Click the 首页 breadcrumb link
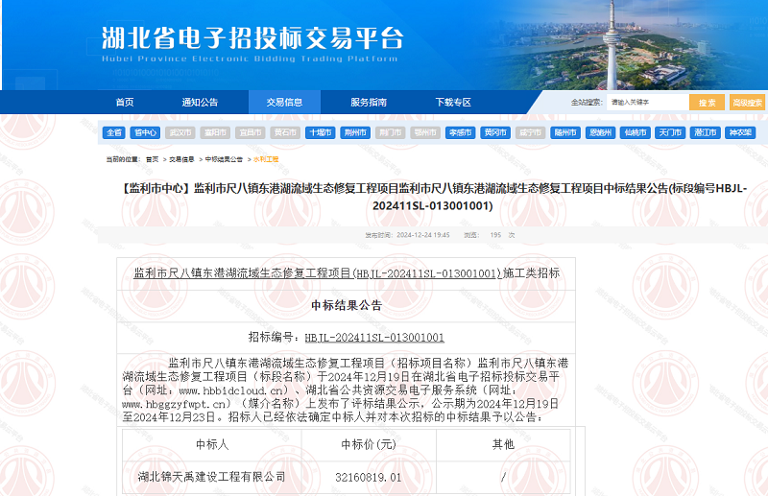 click(152, 159)
